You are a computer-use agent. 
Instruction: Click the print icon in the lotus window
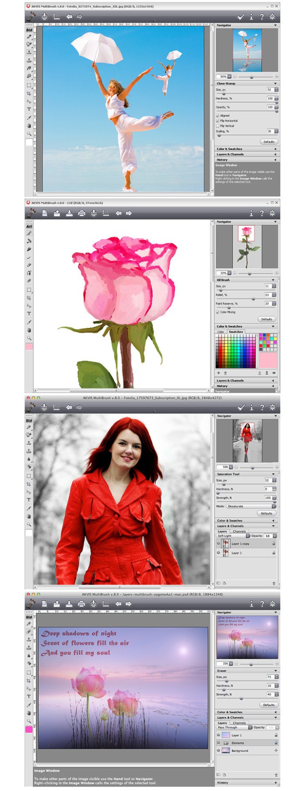tap(81, 604)
